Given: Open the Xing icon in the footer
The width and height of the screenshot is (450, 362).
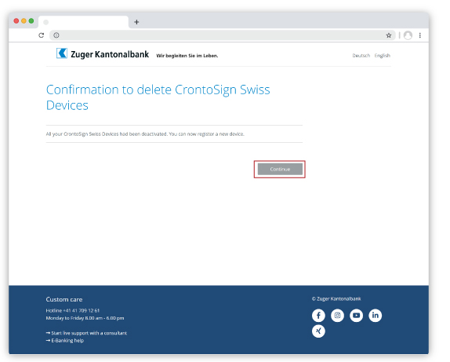Looking at the screenshot, I should pyautogui.click(x=318, y=331).
